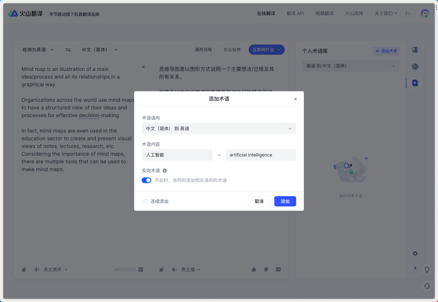
Task: Open the user avatar menu
Action: point(425,13)
